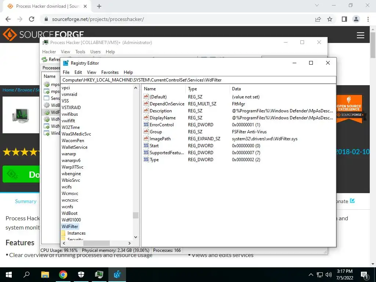Select wbengine key in registry tree
The height and width of the screenshot is (282, 376).
(x=71, y=174)
